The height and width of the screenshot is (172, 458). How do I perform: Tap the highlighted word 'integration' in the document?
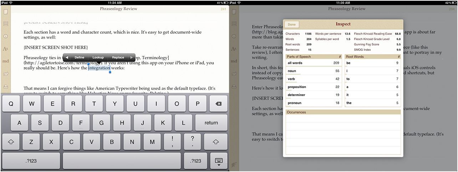click(x=99, y=68)
